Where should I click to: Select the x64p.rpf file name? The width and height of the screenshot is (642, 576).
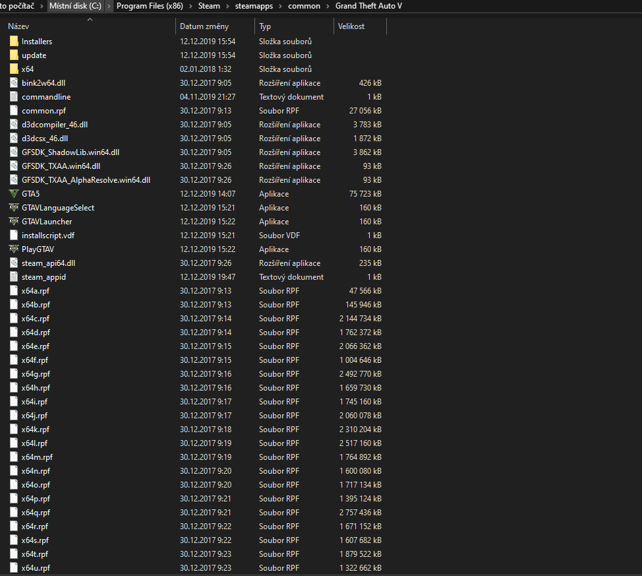pos(36,499)
